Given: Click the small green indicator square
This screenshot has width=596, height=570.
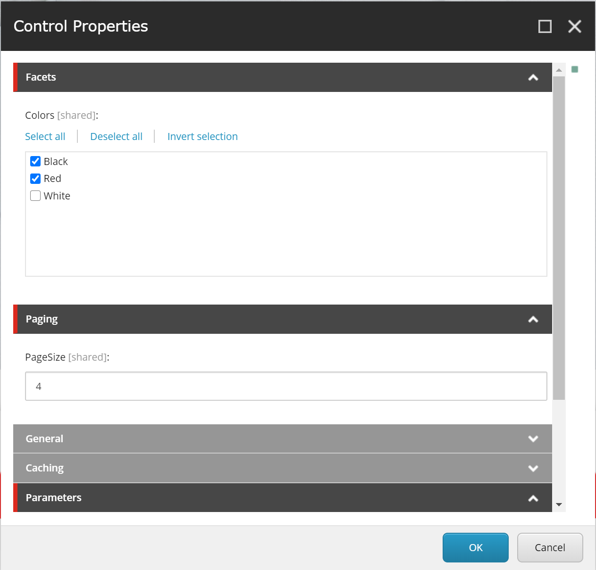Looking at the screenshot, I should (x=574, y=69).
